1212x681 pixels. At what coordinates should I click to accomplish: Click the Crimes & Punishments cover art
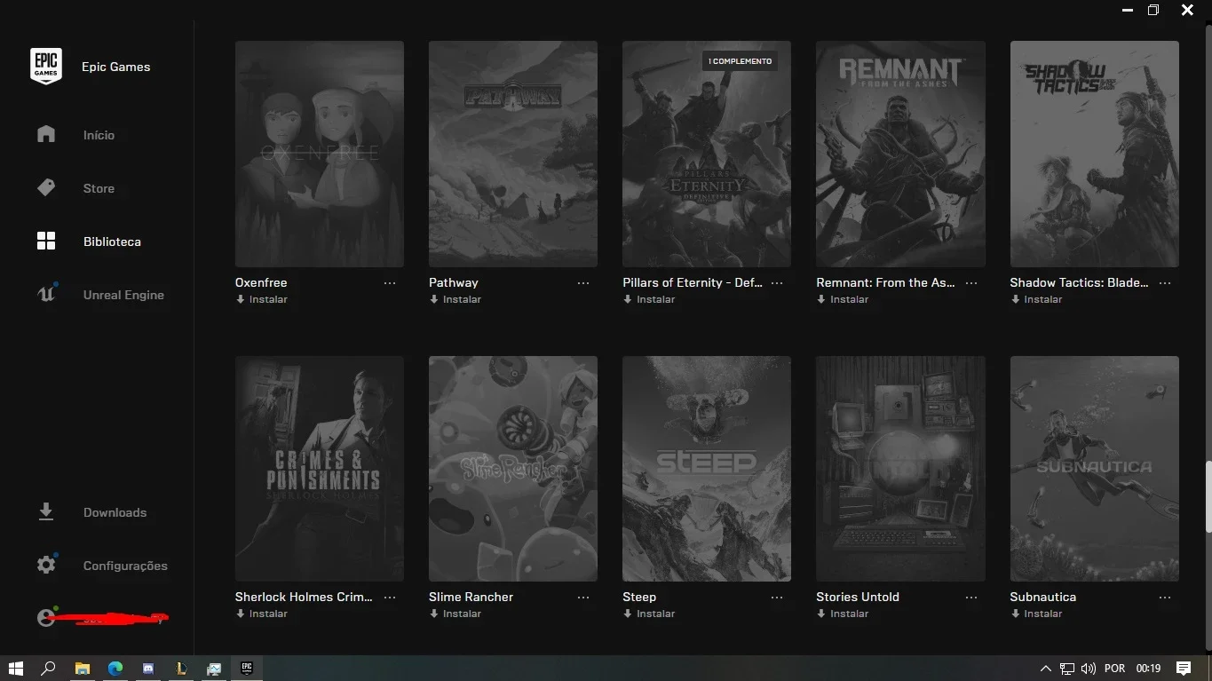click(x=320, y=469)
